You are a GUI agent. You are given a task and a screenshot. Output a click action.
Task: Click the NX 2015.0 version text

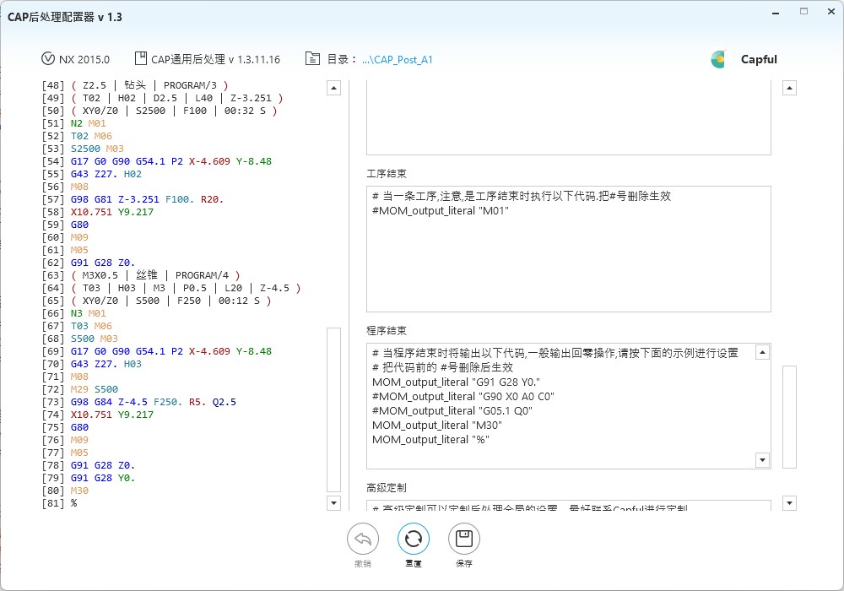coord(84,59)
